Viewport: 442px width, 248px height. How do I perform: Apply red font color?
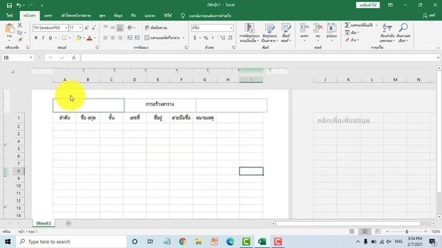[90, 38]
